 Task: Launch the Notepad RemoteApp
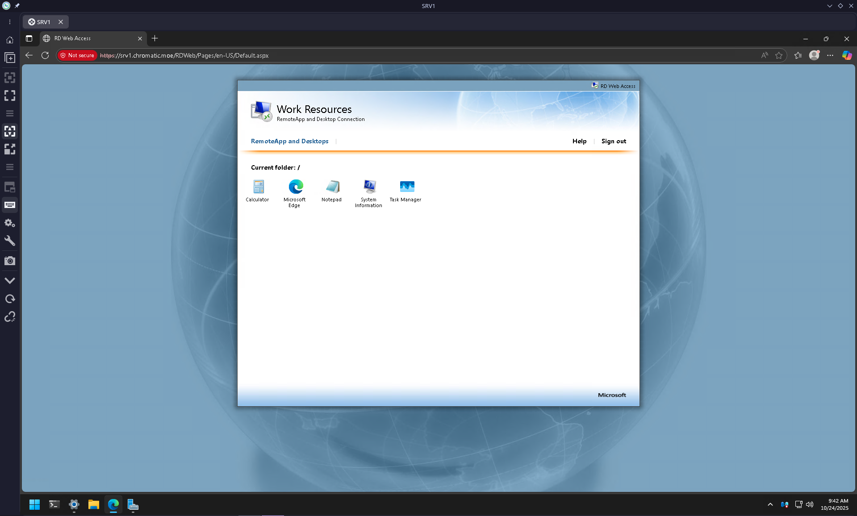point(332,187)
